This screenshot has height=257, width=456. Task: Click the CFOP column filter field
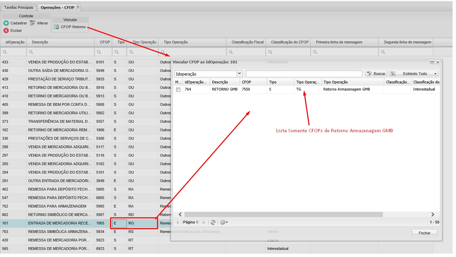(103, 52)
